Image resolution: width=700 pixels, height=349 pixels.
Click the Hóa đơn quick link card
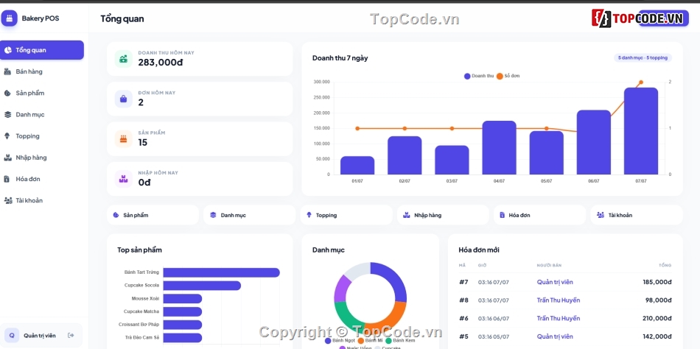tap(539, 215)
